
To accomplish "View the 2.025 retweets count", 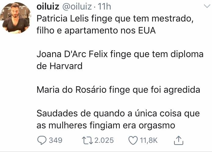I will 104,140.
